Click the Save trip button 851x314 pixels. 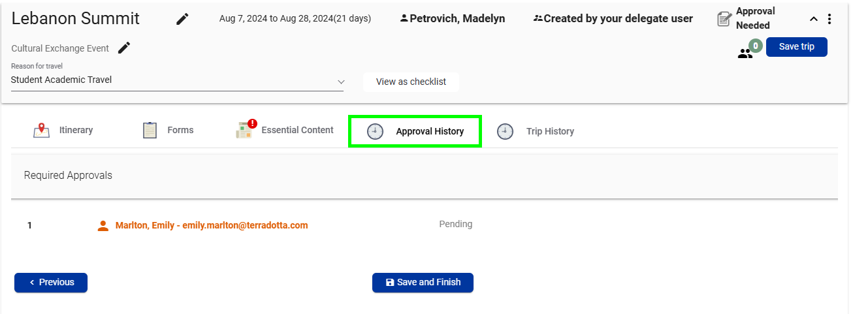(796, 47)
